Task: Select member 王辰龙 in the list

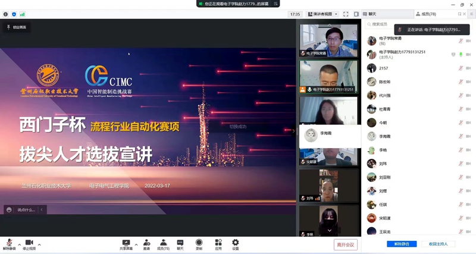Action: click(419, 231)
